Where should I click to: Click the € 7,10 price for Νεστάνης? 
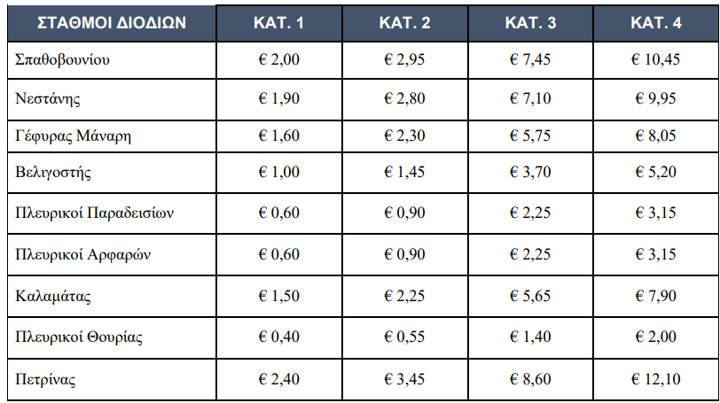point(531,98)
